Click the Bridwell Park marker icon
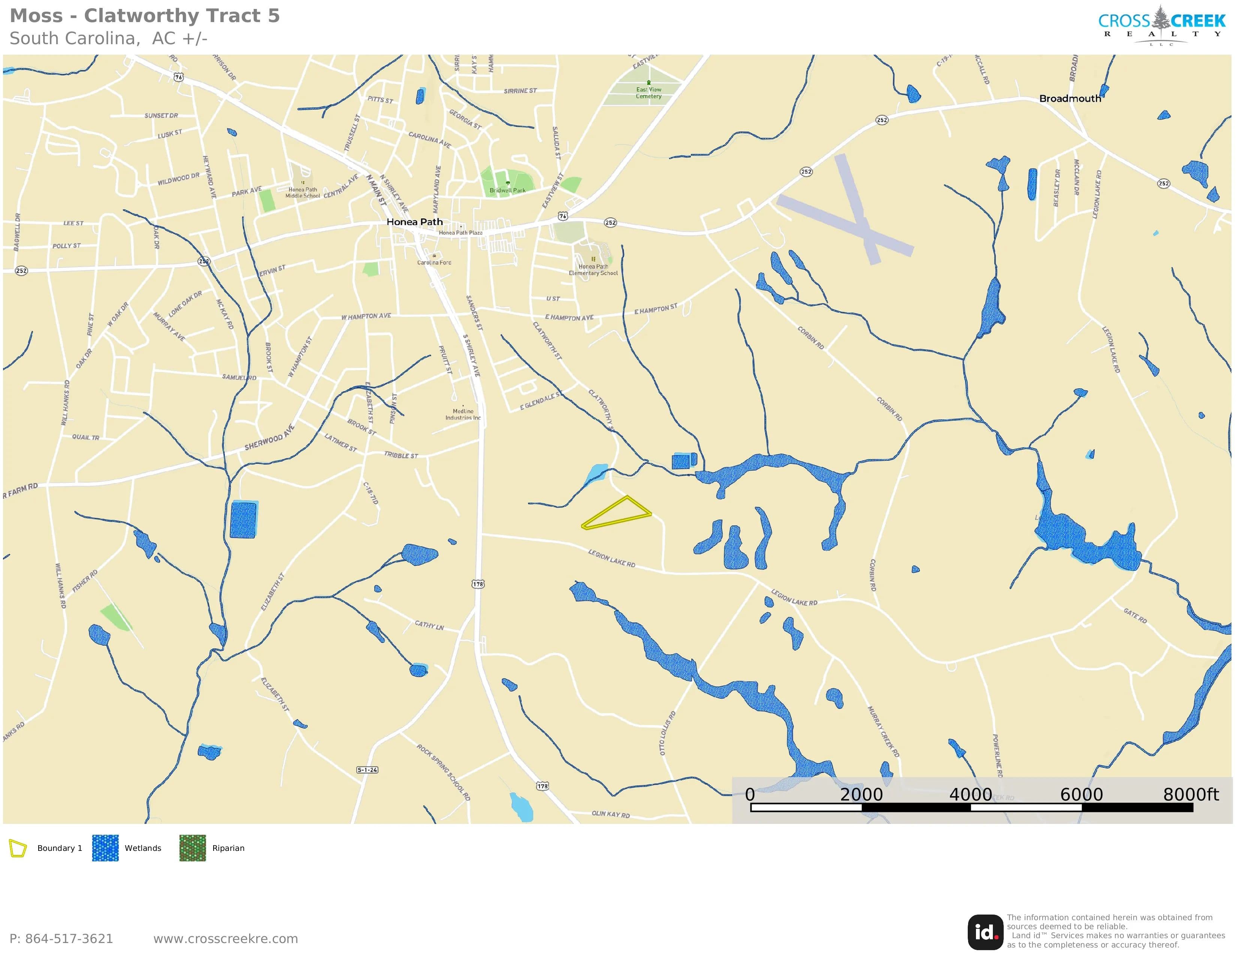This screenshot has height=955, width=1236. point(508,183)
